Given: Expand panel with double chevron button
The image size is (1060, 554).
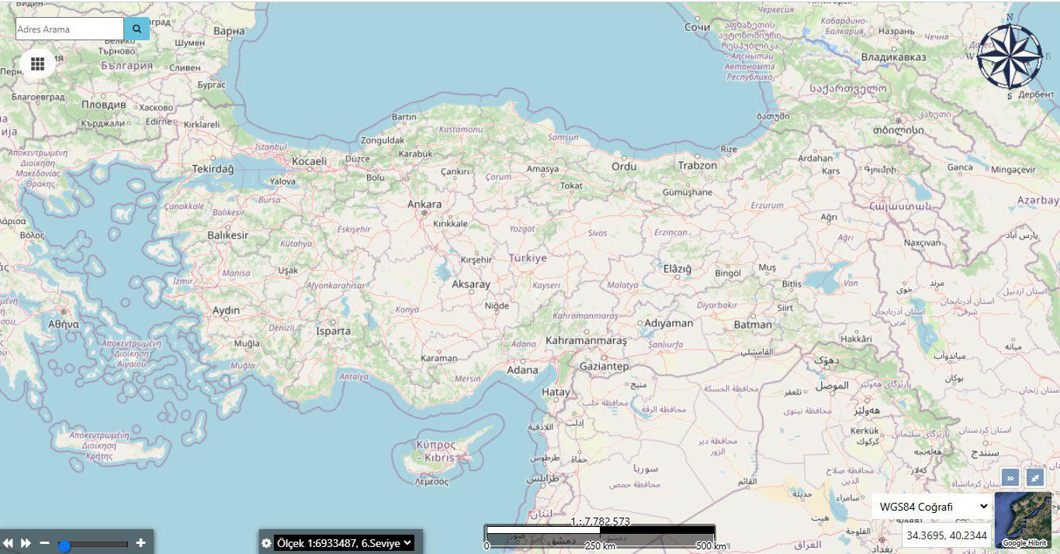Looking at the screenshot, I should [1010, 478].
